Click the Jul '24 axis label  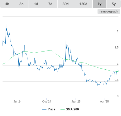(x=17, y=101)
